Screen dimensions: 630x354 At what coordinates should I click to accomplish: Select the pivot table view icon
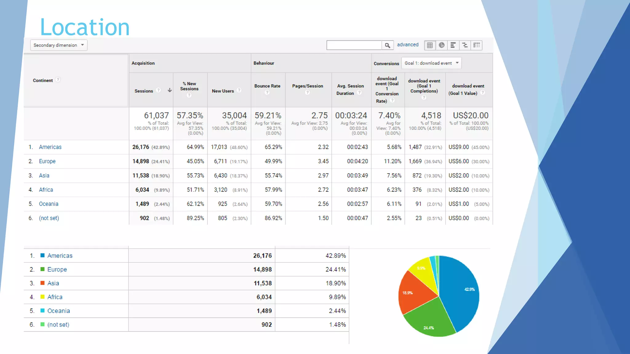point(476,45)
